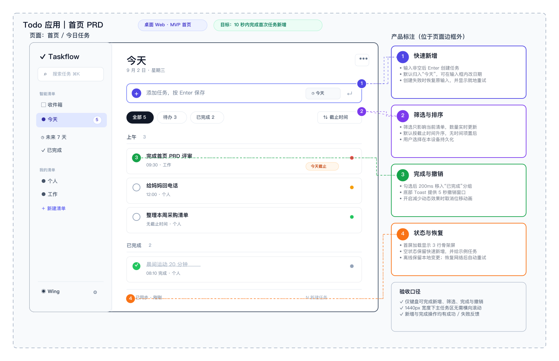The width and height of the screenshot is (559, 361).
Task: Click the 上午 group header
Action: click(x=132, y=137)
